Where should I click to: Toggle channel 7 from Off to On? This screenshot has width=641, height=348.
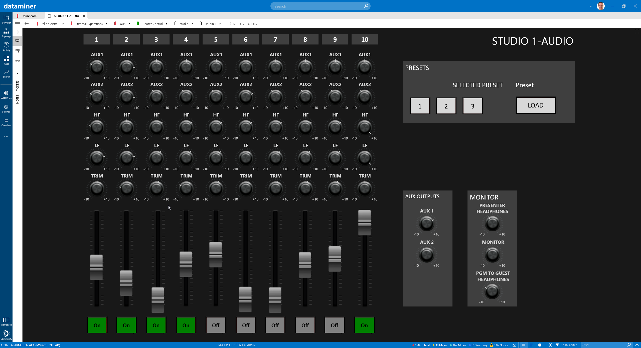pyautogui.click(x=275, y=325)
